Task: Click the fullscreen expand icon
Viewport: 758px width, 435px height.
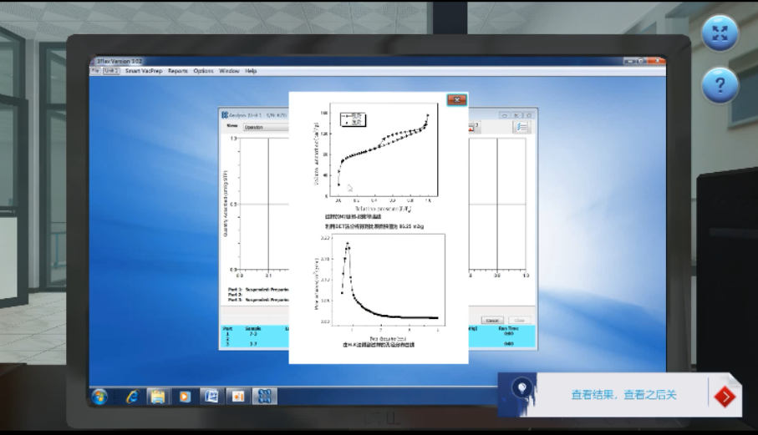Action: 720,34
